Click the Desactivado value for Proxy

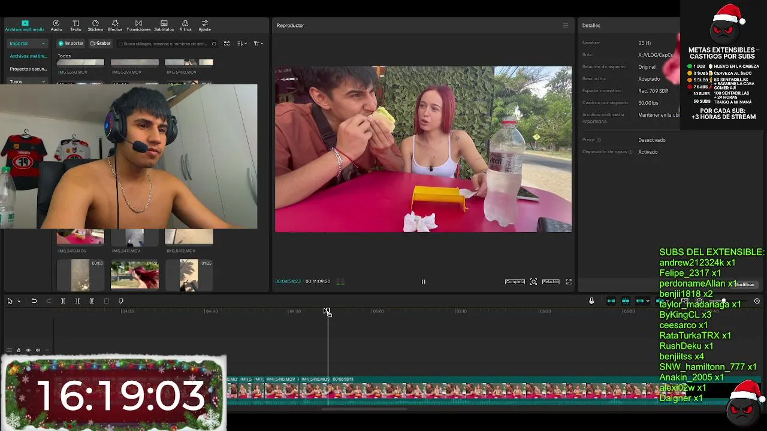652,140
